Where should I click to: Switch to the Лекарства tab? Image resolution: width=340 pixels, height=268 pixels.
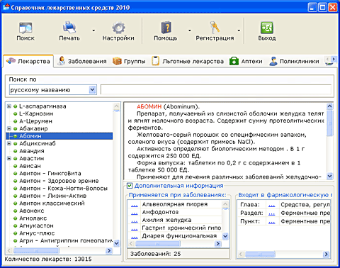pos(28,61)
